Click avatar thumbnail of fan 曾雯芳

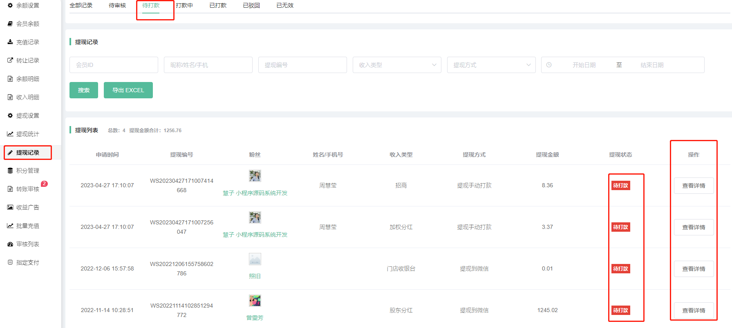[x=255, y=301]
